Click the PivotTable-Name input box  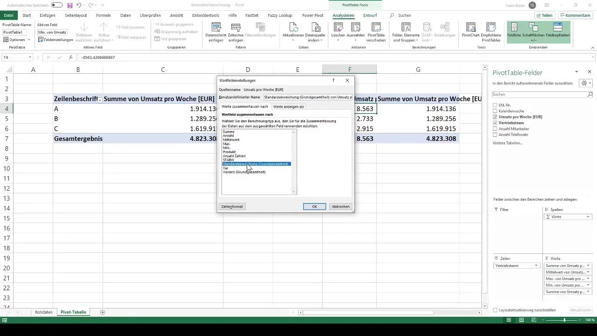point(15,32)
